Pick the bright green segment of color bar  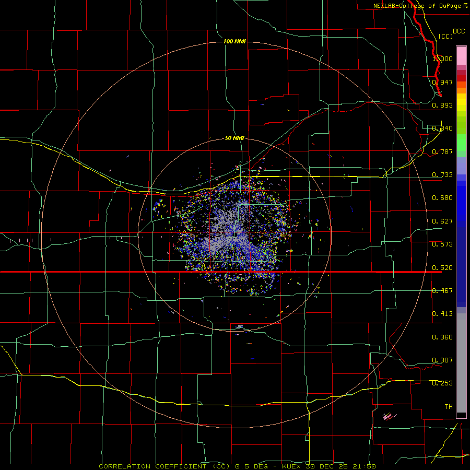click(x=461, y=143)
